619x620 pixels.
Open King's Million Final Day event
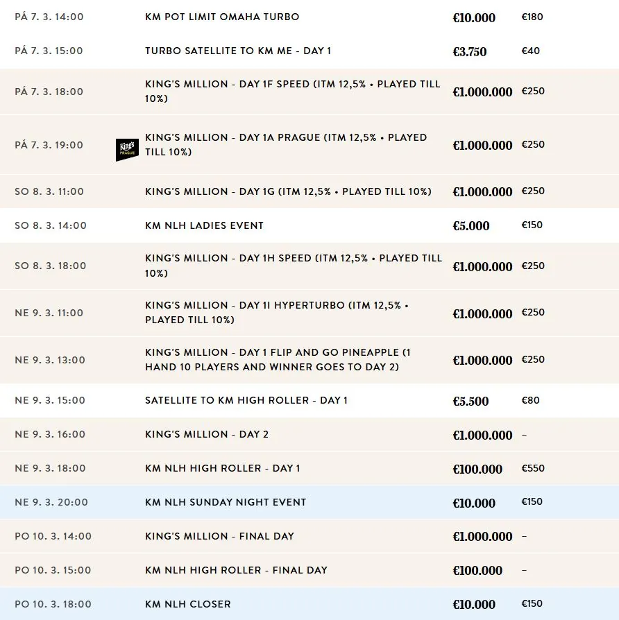click(x=219, y=536)
